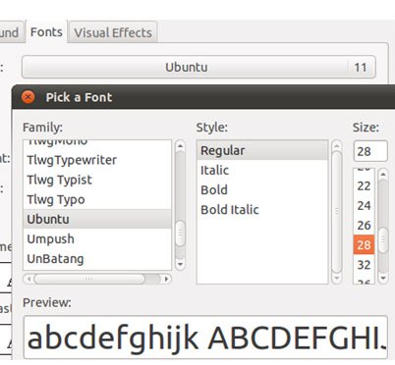Click the Family list scroll down arrow
This screenshot has height=365, width=395.
tap(180, 264)
